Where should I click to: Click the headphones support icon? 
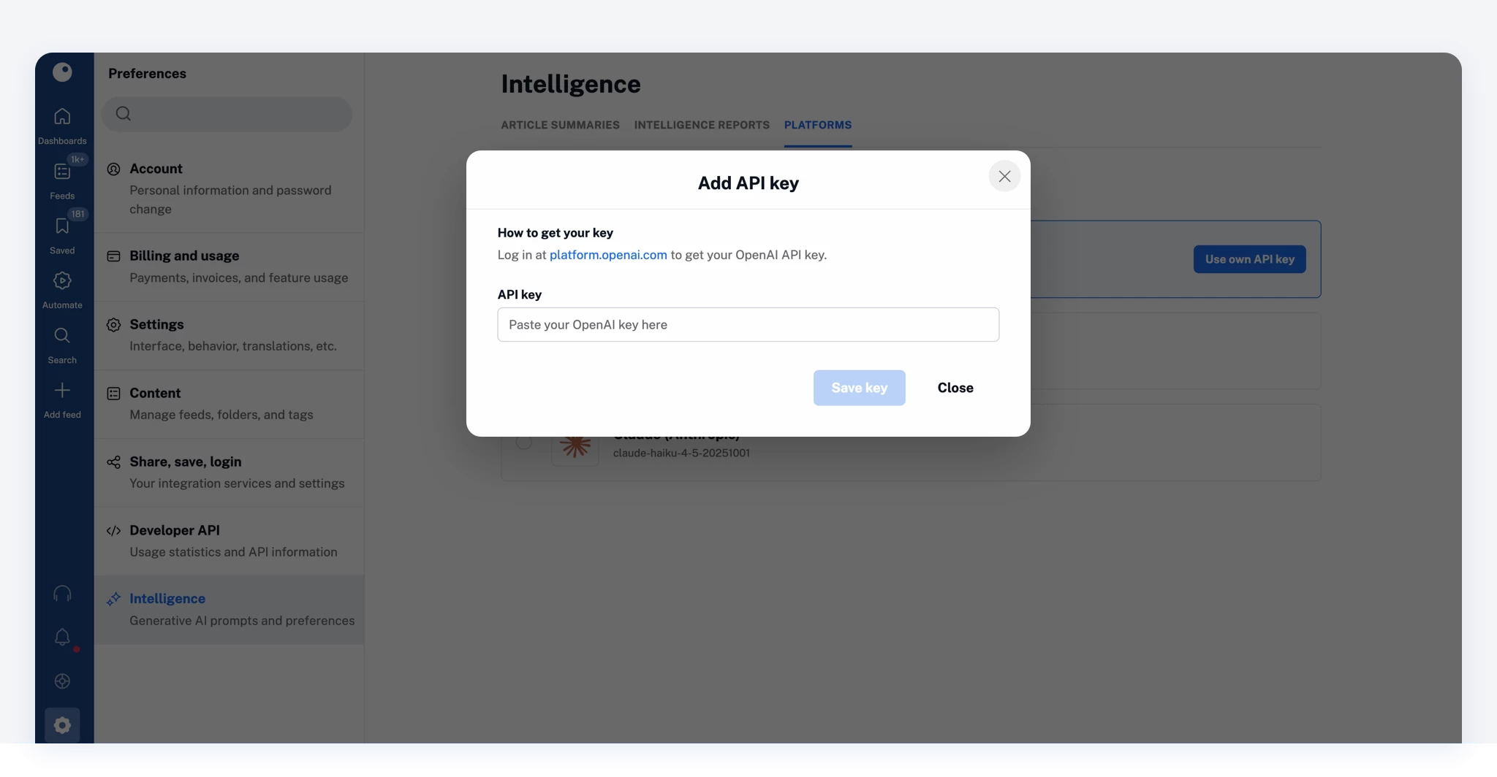pos(62,594)
